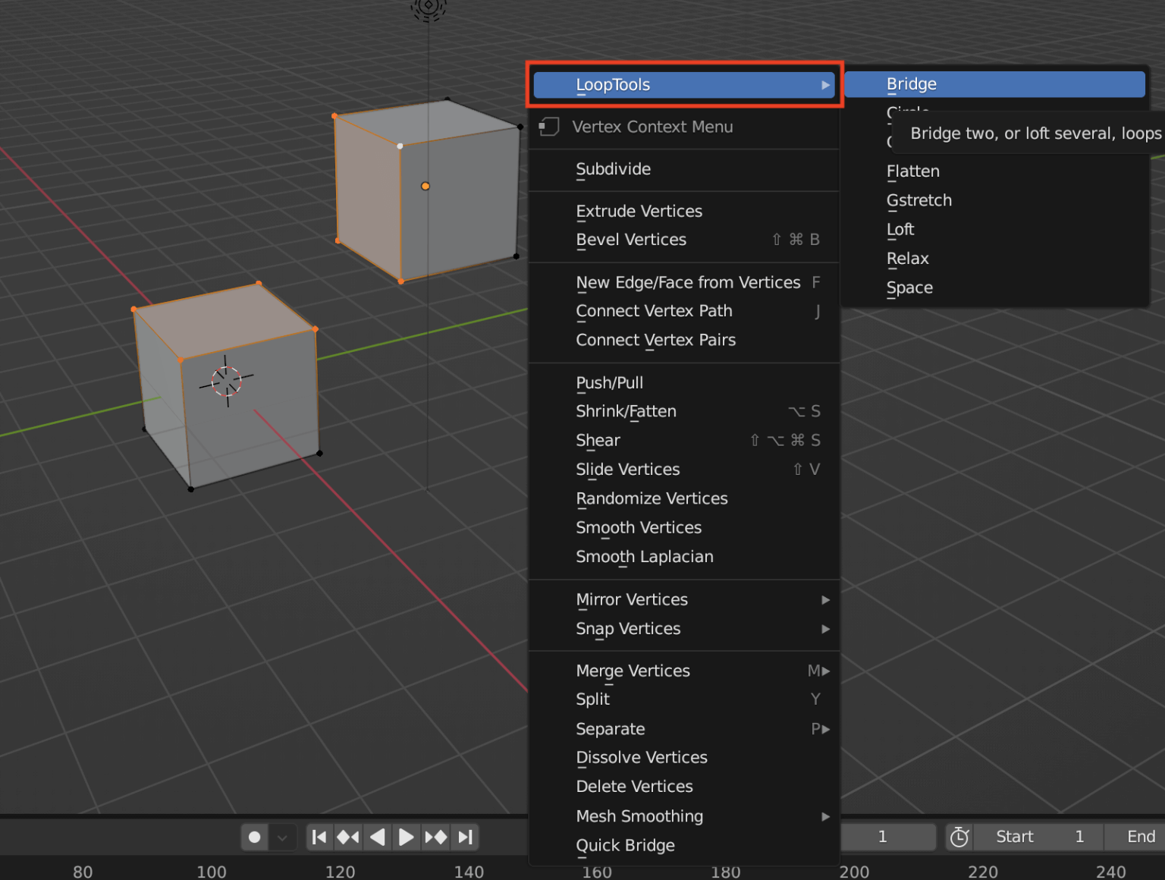Image resolution: width=1165 pixels, height=880 pixels.
Task: Click frame 160 on the timeline ruler
Action: 598,872
